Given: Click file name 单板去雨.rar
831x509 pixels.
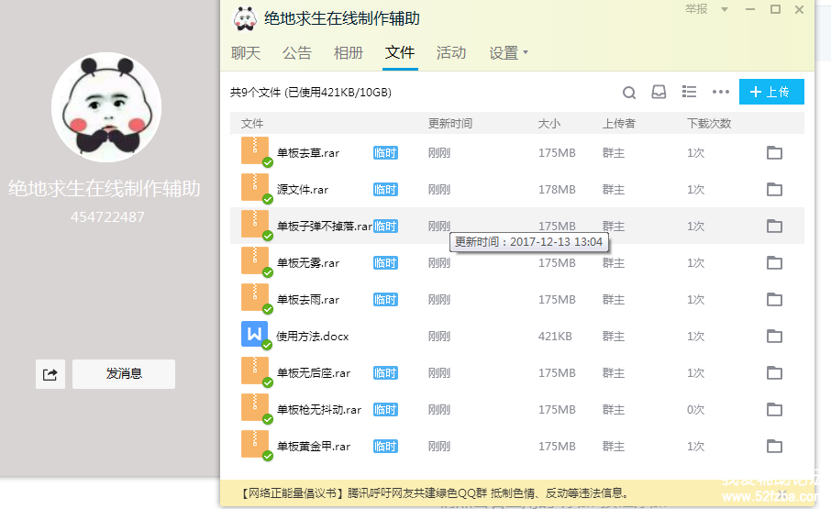Looking at the screenshot, I should [x=308, y=300].
